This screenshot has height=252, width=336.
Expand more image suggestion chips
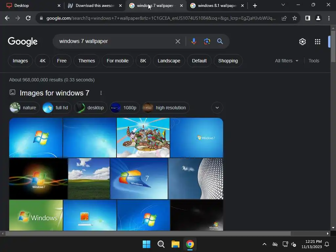click(217, 108)
